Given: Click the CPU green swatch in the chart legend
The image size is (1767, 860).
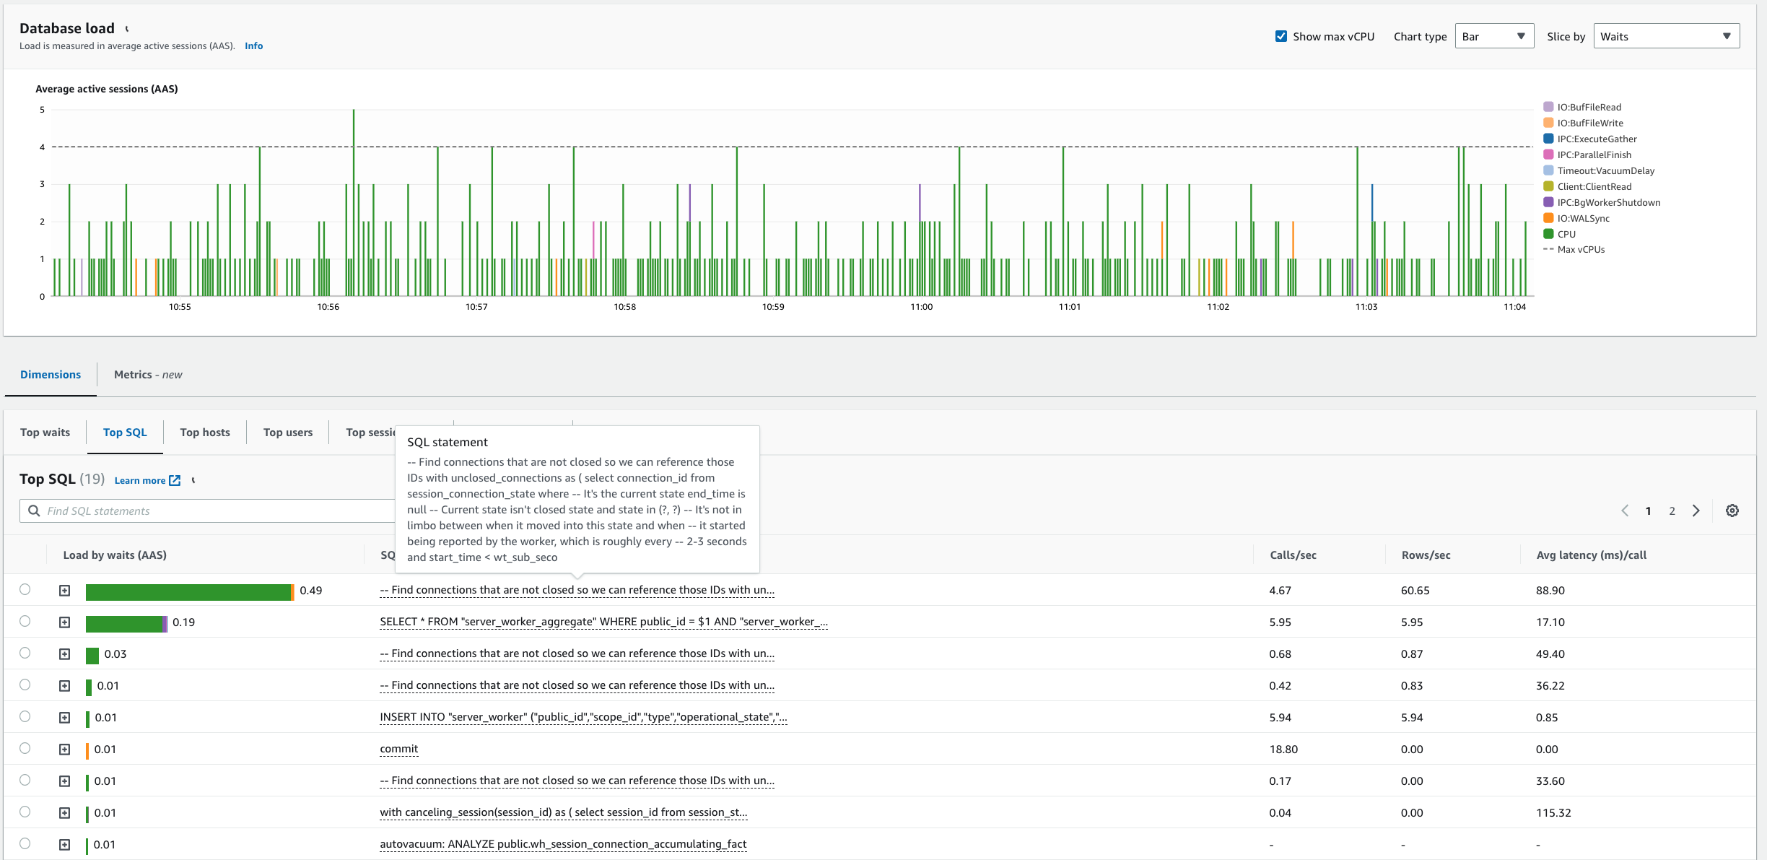Looking at the screenshot, I should [1547, 233].
